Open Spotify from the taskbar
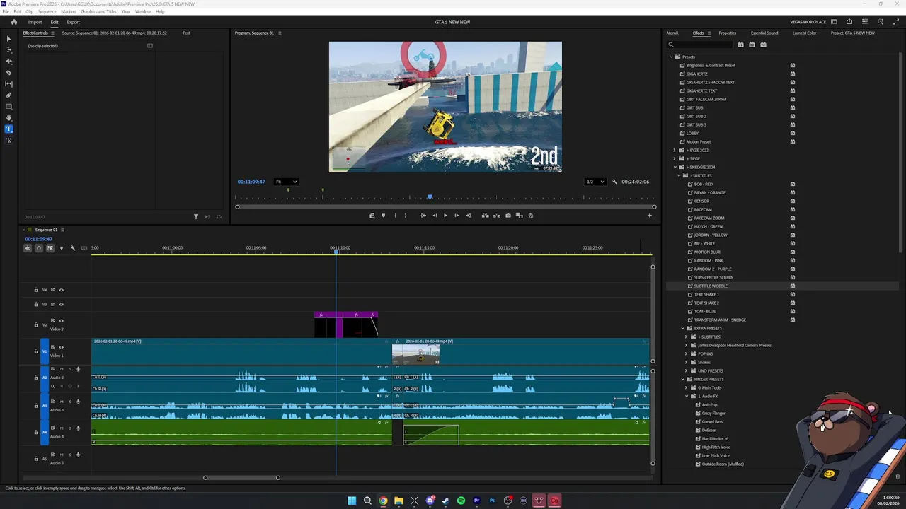This screenshot has height=509, width=906. coord(461,501)
